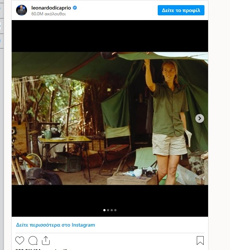
Task: Go to the third carousel dot
Action: coord(112,210)
